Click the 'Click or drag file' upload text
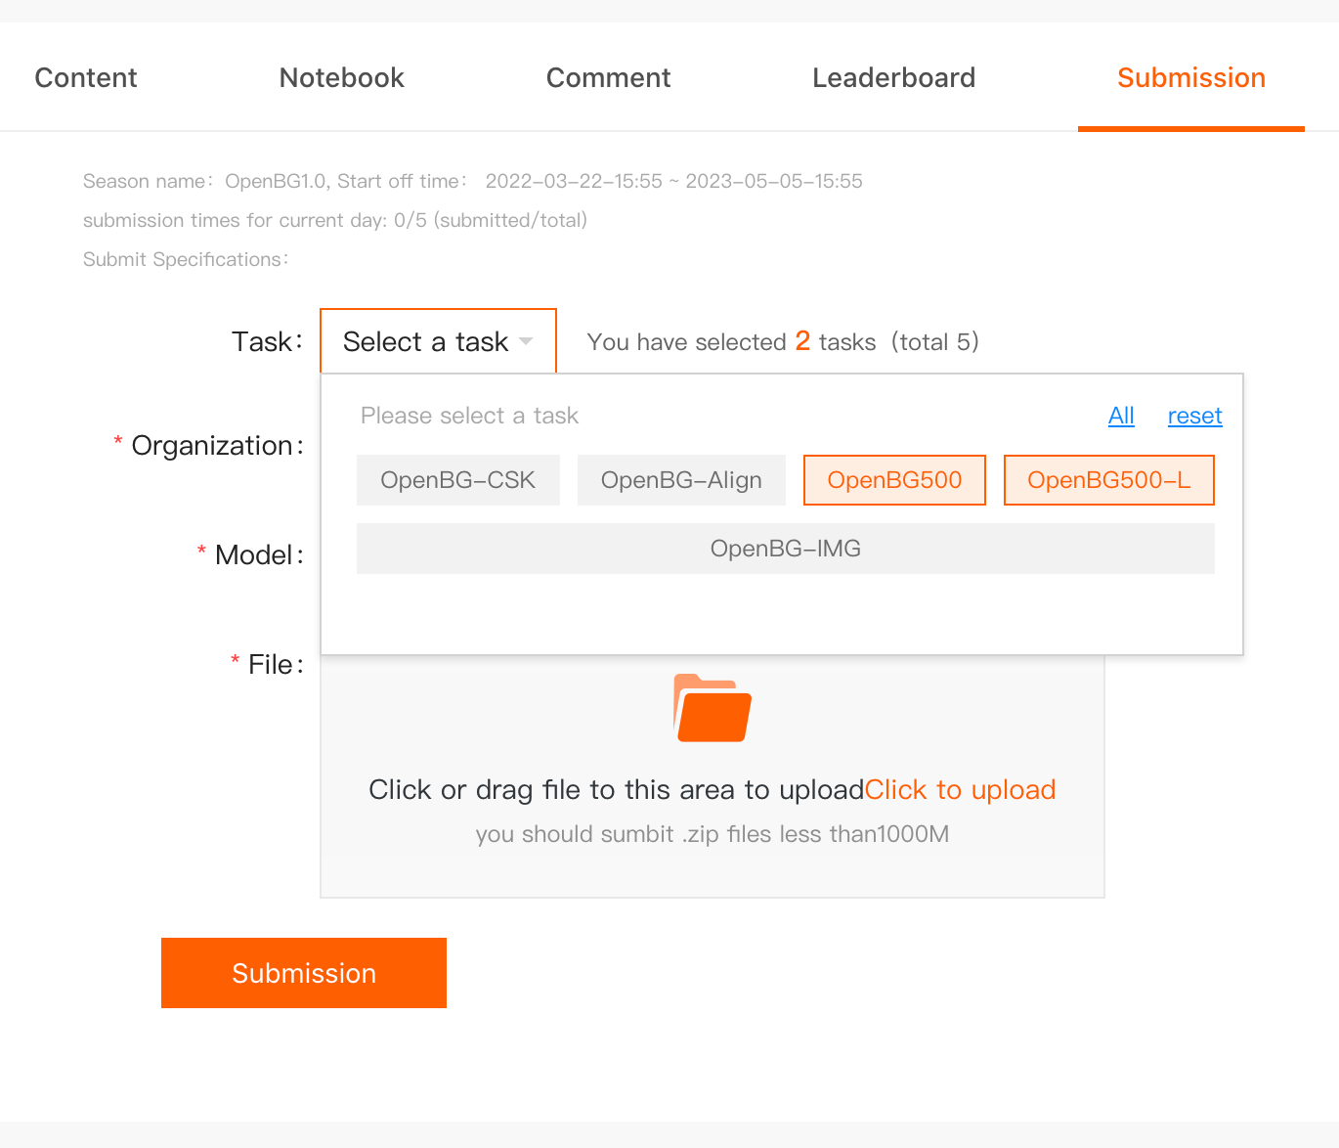This screenshot has height=1148, width=1339. tap(616, 790)
